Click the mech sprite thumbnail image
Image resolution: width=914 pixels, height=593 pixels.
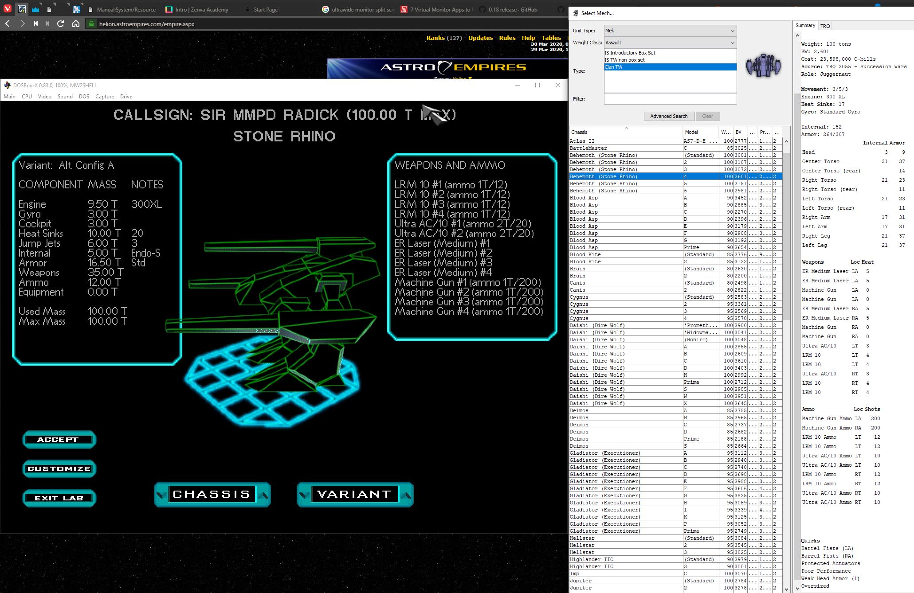click(763, 66)
